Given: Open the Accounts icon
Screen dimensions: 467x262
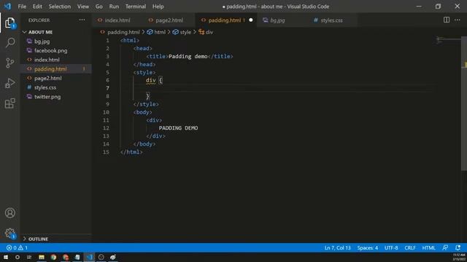Looking at the screenshot, I should point(9,213).
